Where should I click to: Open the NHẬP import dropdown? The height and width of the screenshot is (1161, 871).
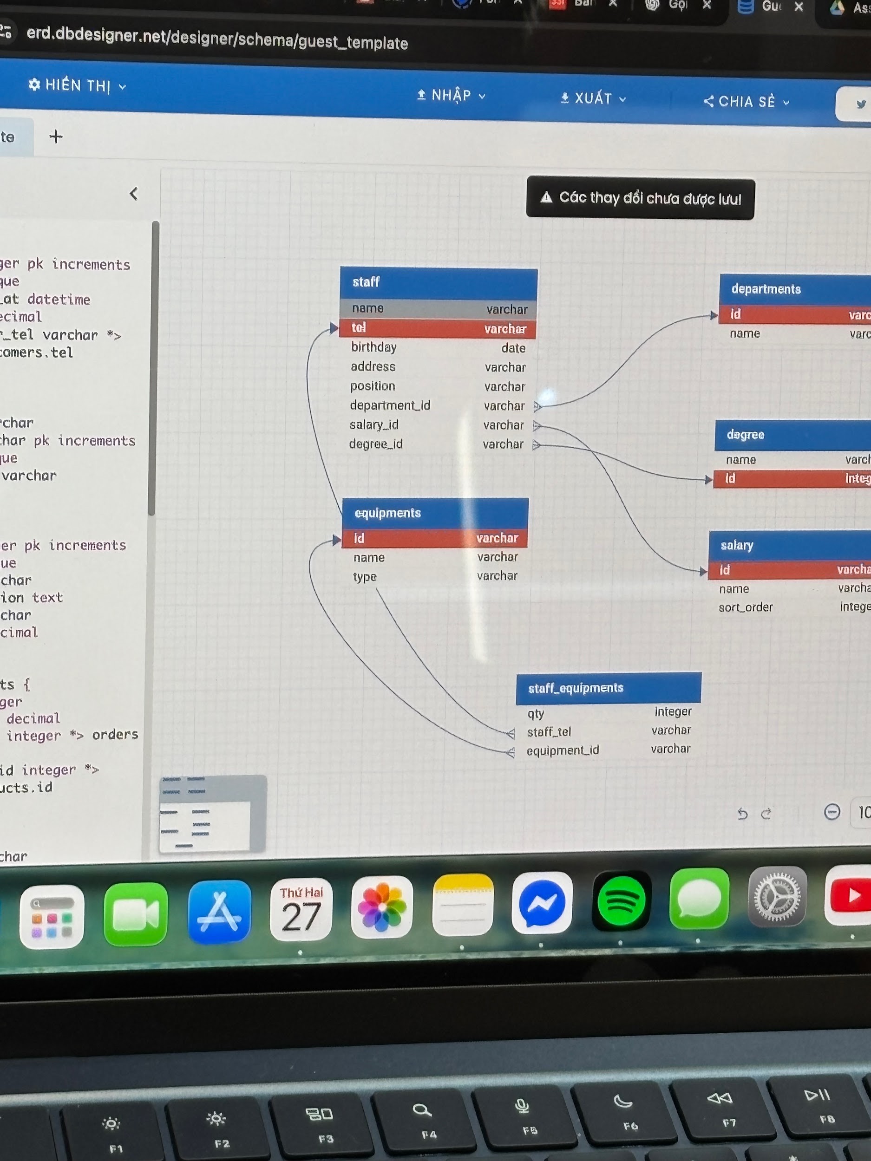[x=451, y=96]
